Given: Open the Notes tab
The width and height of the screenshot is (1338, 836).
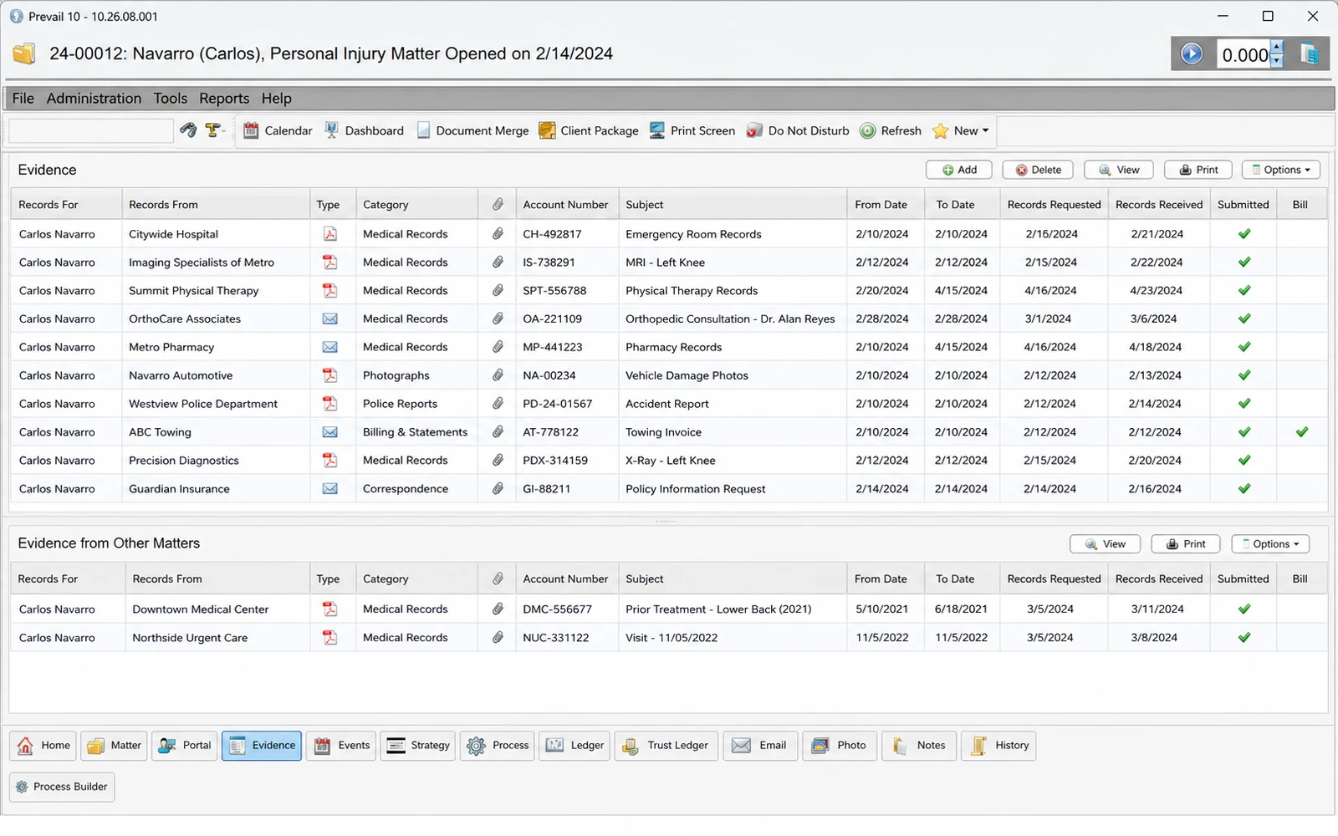Looking at the screenshot, I should tap(918, 746).
